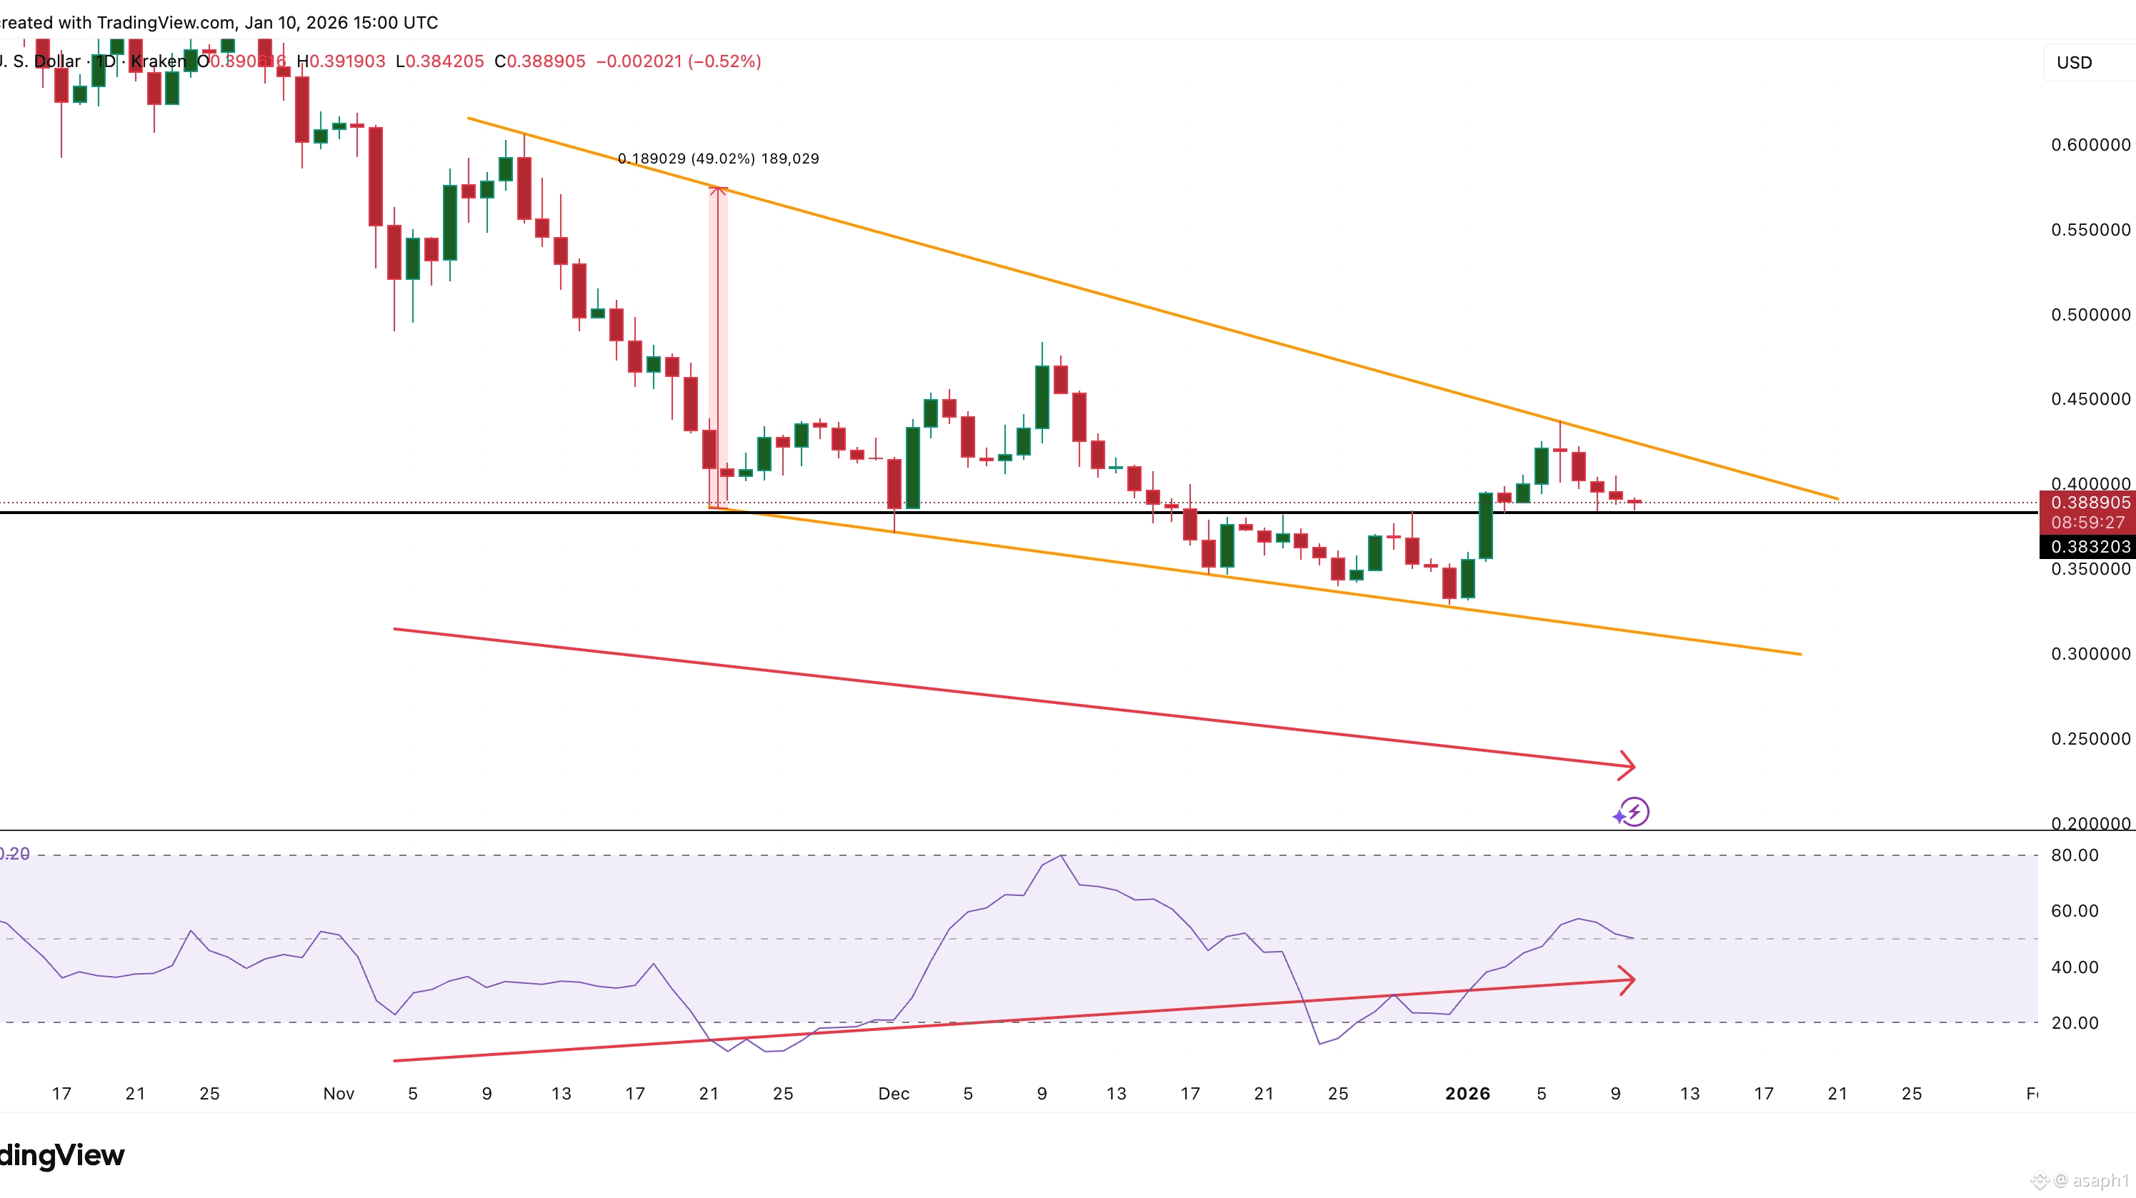Image resolution: width=2136 pixels, height=1198 pixels.
Task: Click the TradingView logo at bottom left
Action: coord(62,1155)
